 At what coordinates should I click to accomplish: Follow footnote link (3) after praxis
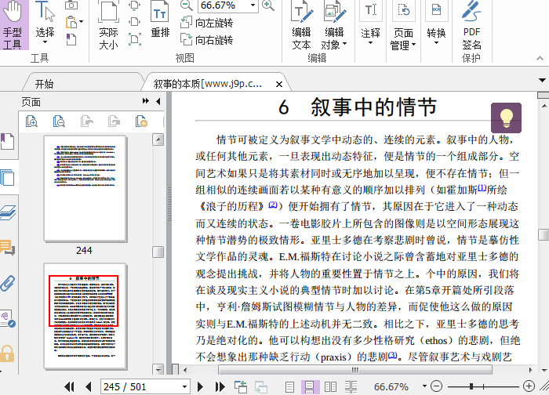(392, 355)
